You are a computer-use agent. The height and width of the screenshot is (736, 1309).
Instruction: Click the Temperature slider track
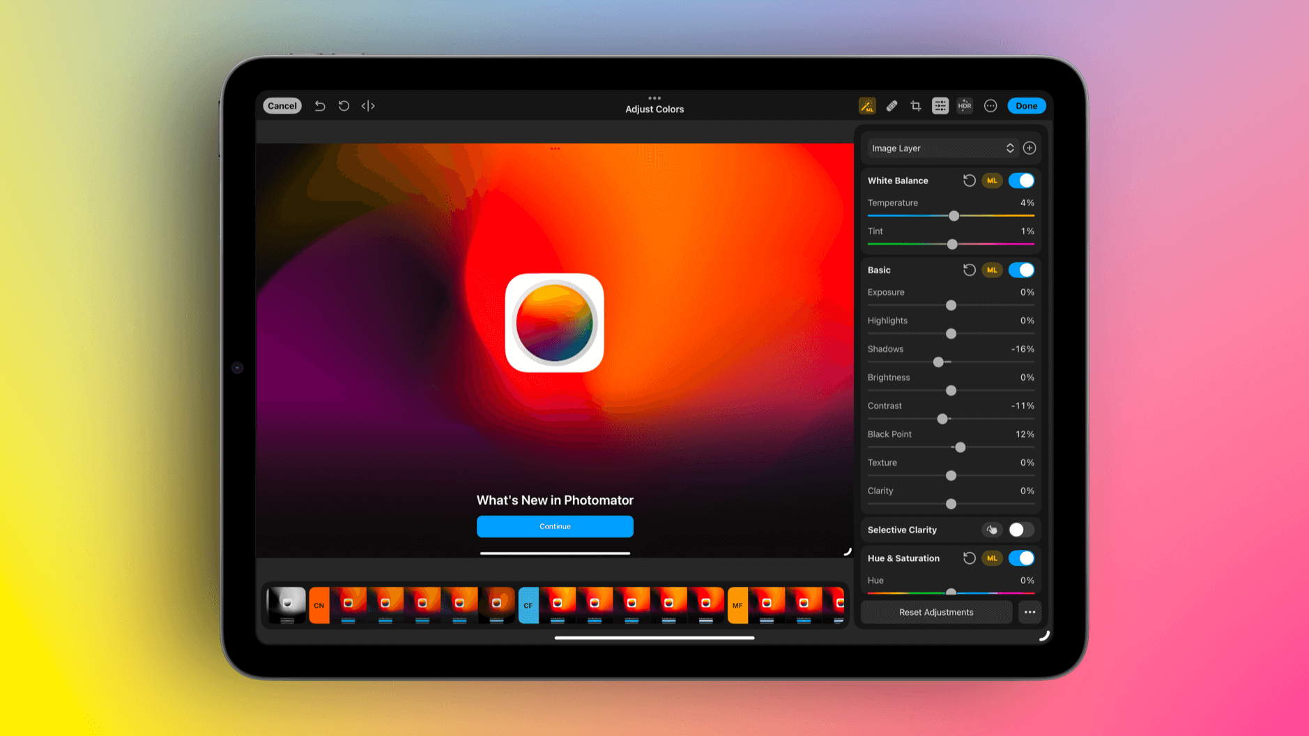(x=951, y=216)
